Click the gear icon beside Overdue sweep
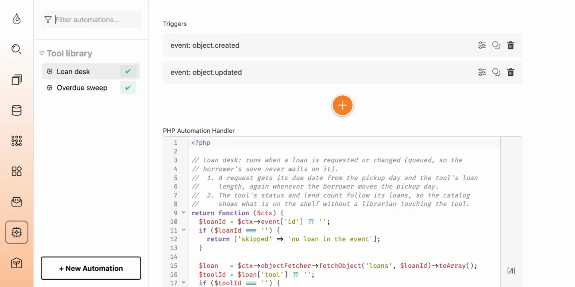The width and height of the screenshot is (575, 287). 50,88
